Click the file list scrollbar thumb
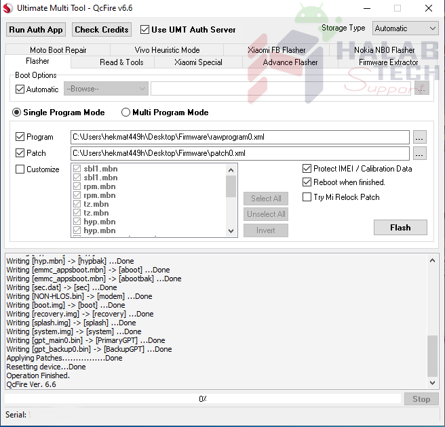Screen dimensions: 445x427 point(231,186)
